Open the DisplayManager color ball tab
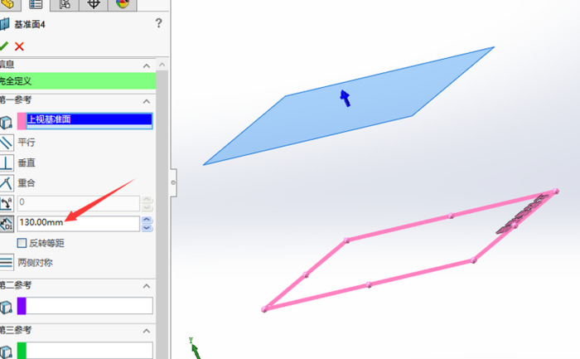 coord(122,4)
